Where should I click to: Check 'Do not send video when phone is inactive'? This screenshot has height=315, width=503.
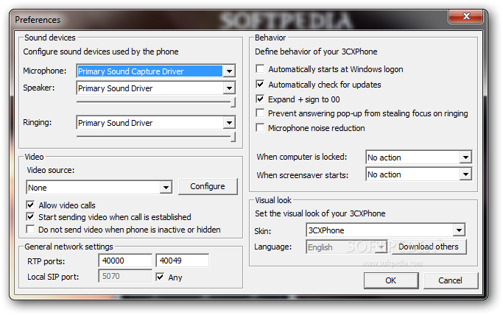click(30, 230)
